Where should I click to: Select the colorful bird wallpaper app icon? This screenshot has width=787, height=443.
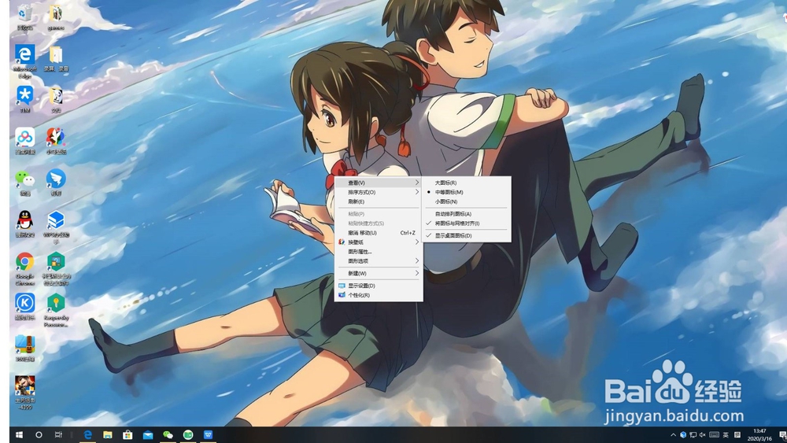tap(56, 141)
